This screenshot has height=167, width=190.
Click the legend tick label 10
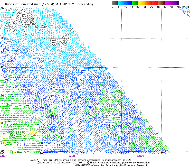tap(126, 7)
